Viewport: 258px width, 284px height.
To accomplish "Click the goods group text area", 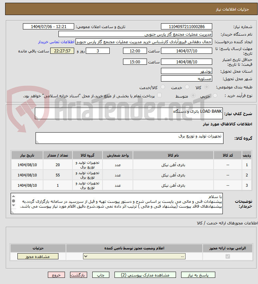I will (x=130, y=138).
